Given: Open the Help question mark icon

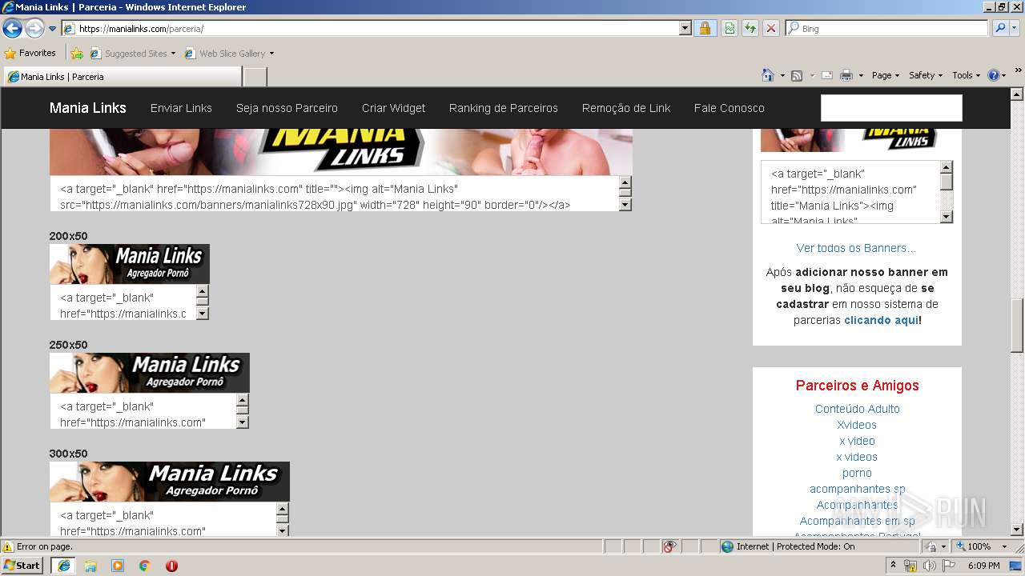Looking at the screenshot, I should click(x=994, y=75).
